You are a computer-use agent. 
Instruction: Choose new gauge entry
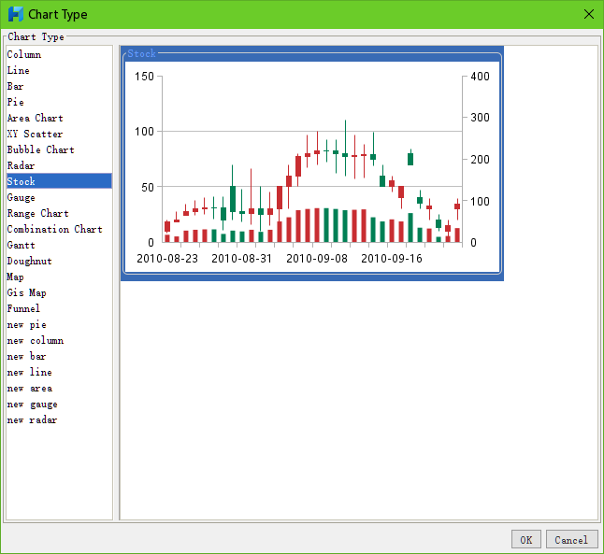click(x=59, y=405)
